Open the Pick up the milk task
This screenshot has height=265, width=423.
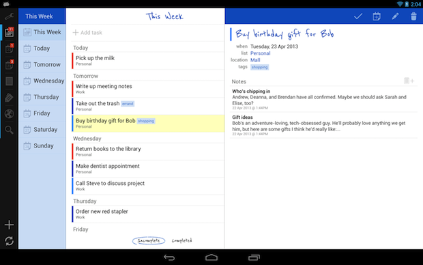(x=147, y=61)
